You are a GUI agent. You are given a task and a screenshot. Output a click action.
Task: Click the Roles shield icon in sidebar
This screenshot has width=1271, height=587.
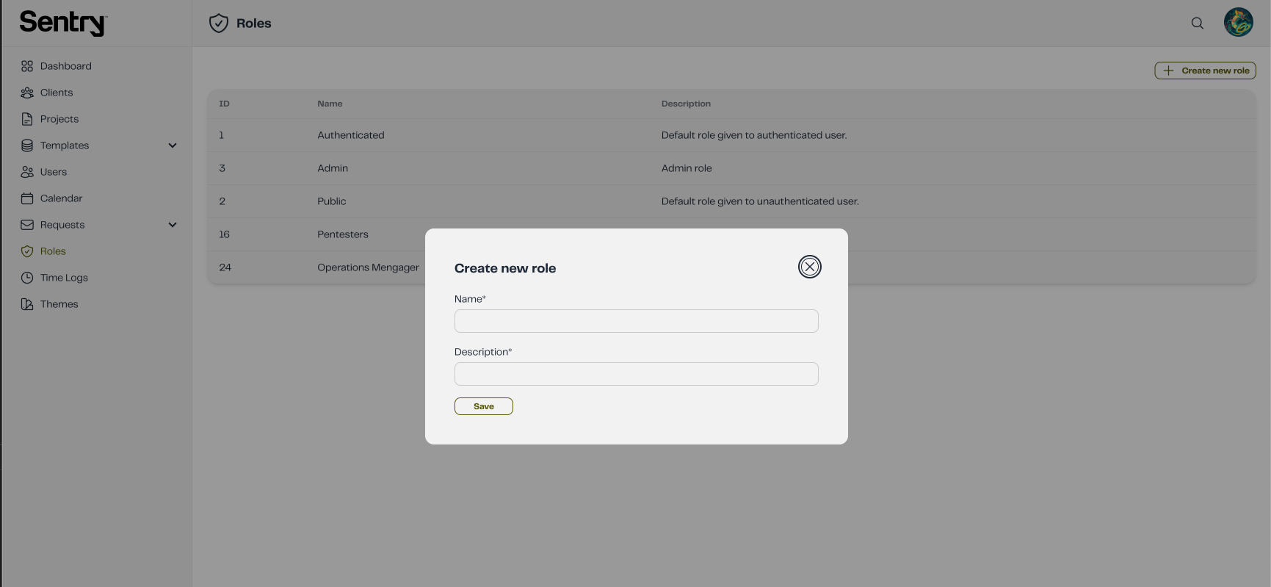point(27,251)
